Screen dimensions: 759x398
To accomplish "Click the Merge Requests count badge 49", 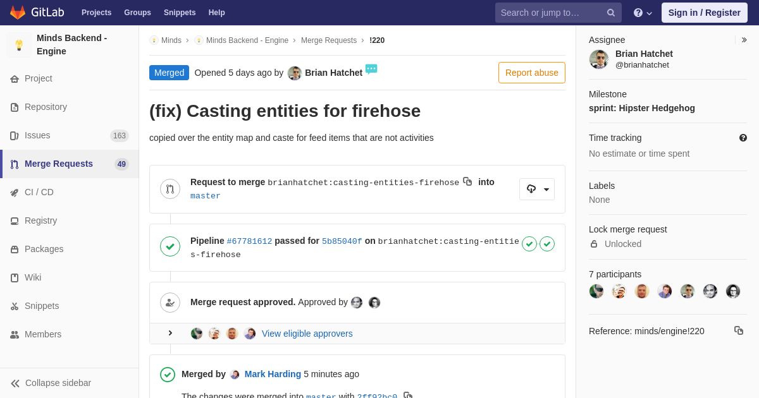I will click(x=121, y=164).
